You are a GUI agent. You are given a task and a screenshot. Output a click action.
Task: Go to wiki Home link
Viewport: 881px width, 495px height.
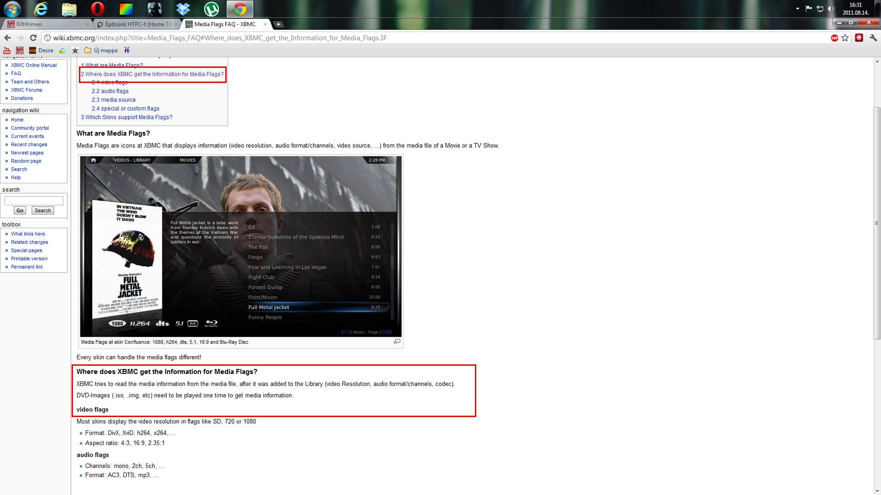coord(17,120)
